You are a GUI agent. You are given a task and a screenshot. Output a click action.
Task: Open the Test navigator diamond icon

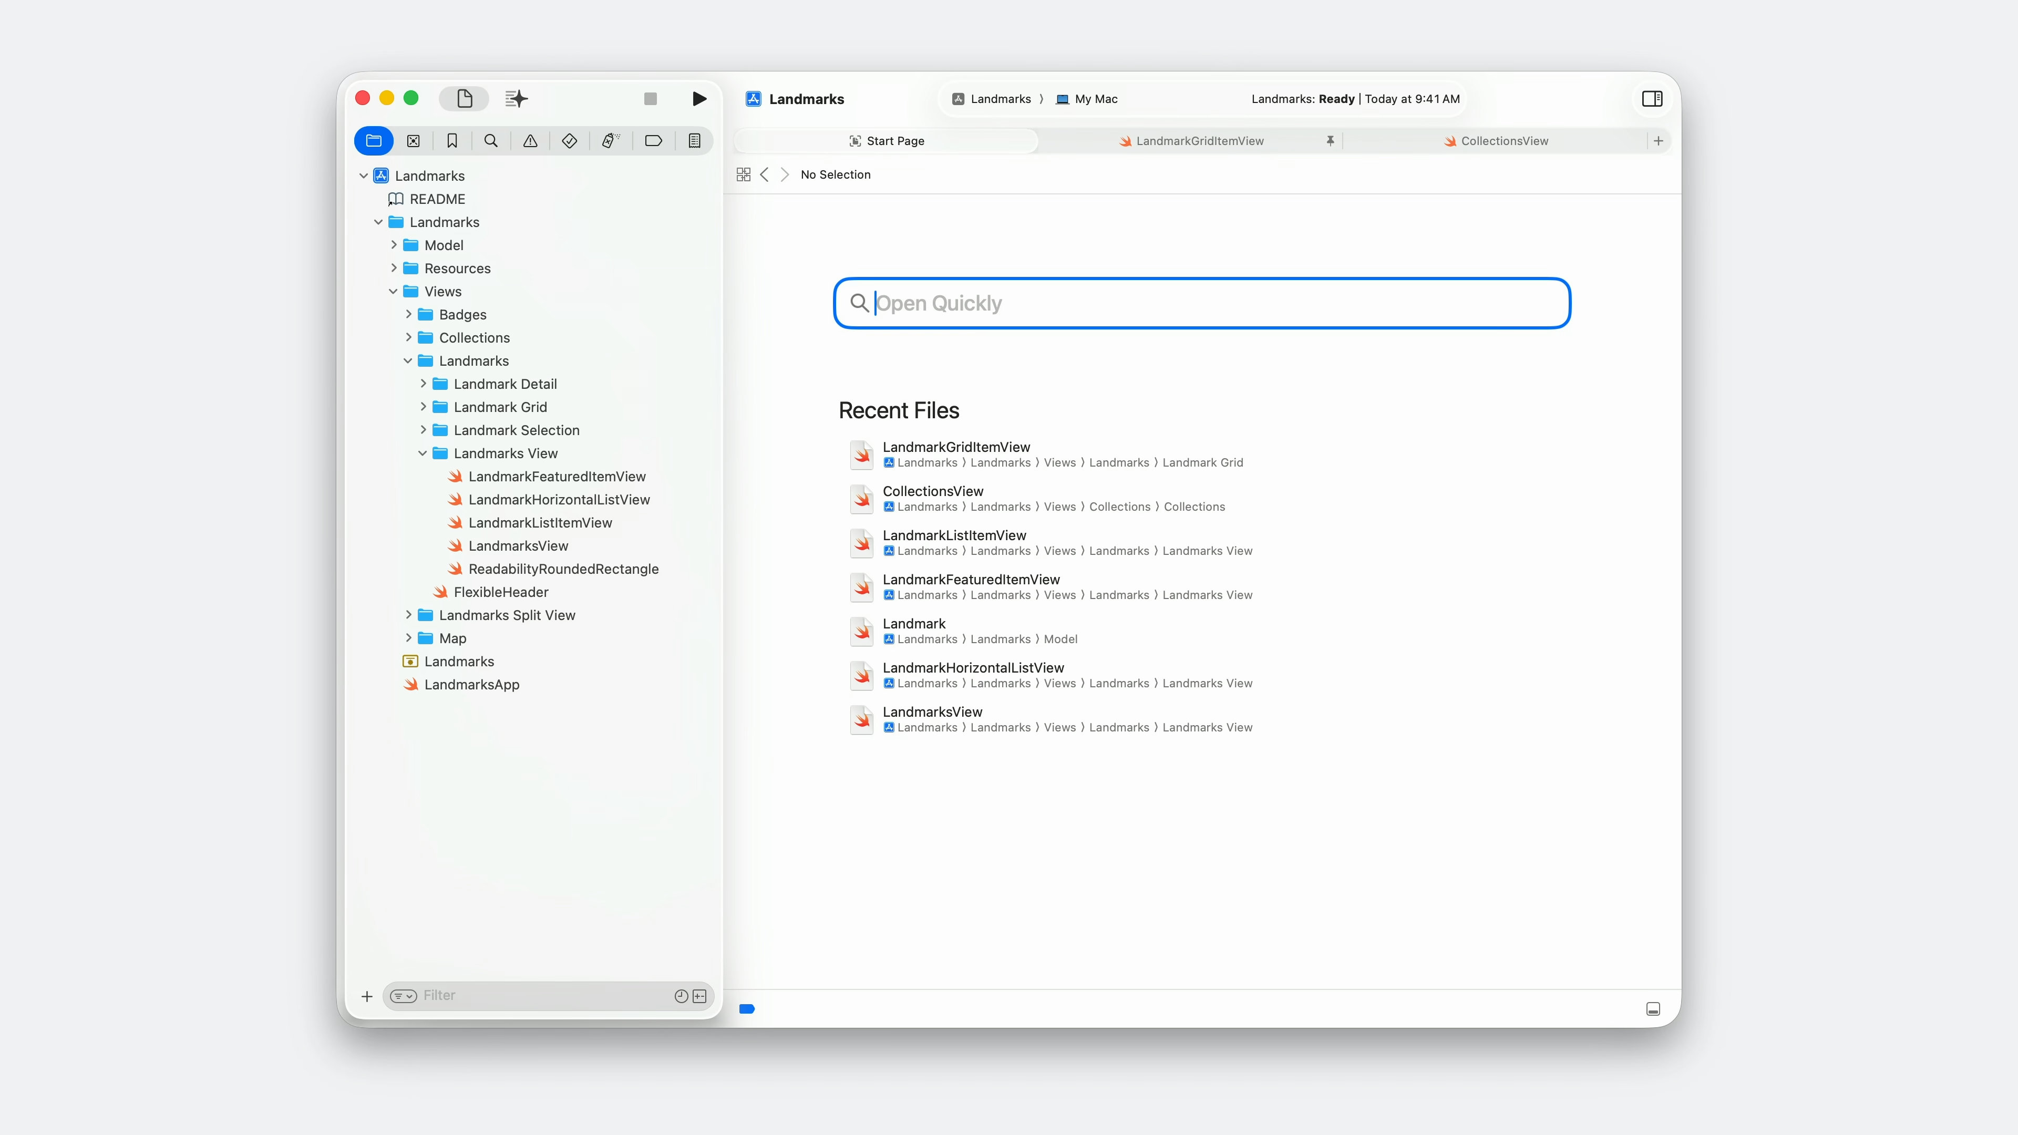click(570, 141)
